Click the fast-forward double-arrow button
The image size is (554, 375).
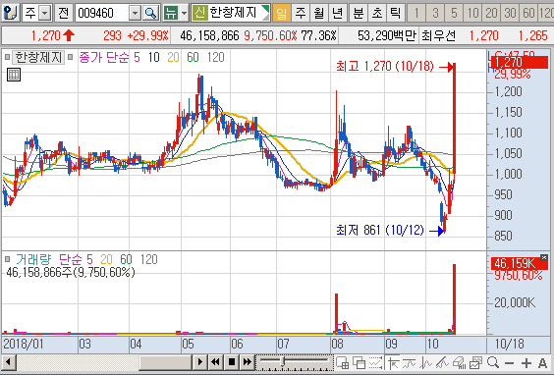pyautogui.click(x=247, y=362)
